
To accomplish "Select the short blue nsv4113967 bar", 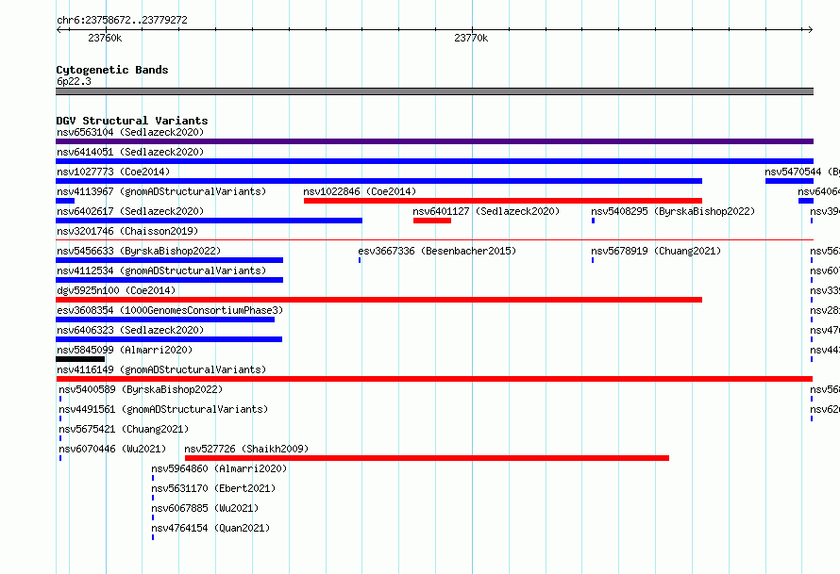I will click(x=65, y=201).
